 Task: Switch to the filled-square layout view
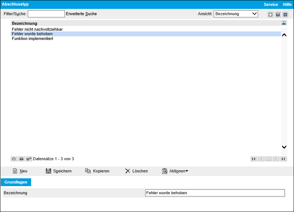click(x=285, y=14)
